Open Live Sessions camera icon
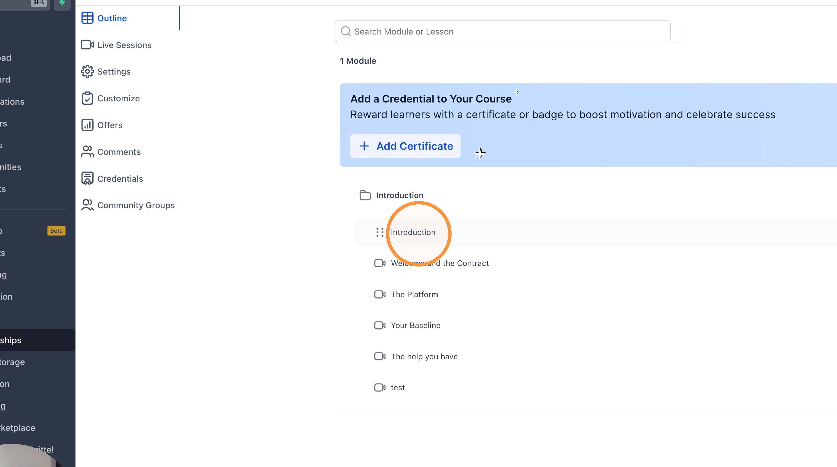Screen dimensions: 837x467 (87, 45)
